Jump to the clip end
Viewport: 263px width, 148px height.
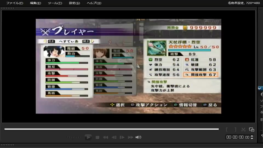coord(130,137)
